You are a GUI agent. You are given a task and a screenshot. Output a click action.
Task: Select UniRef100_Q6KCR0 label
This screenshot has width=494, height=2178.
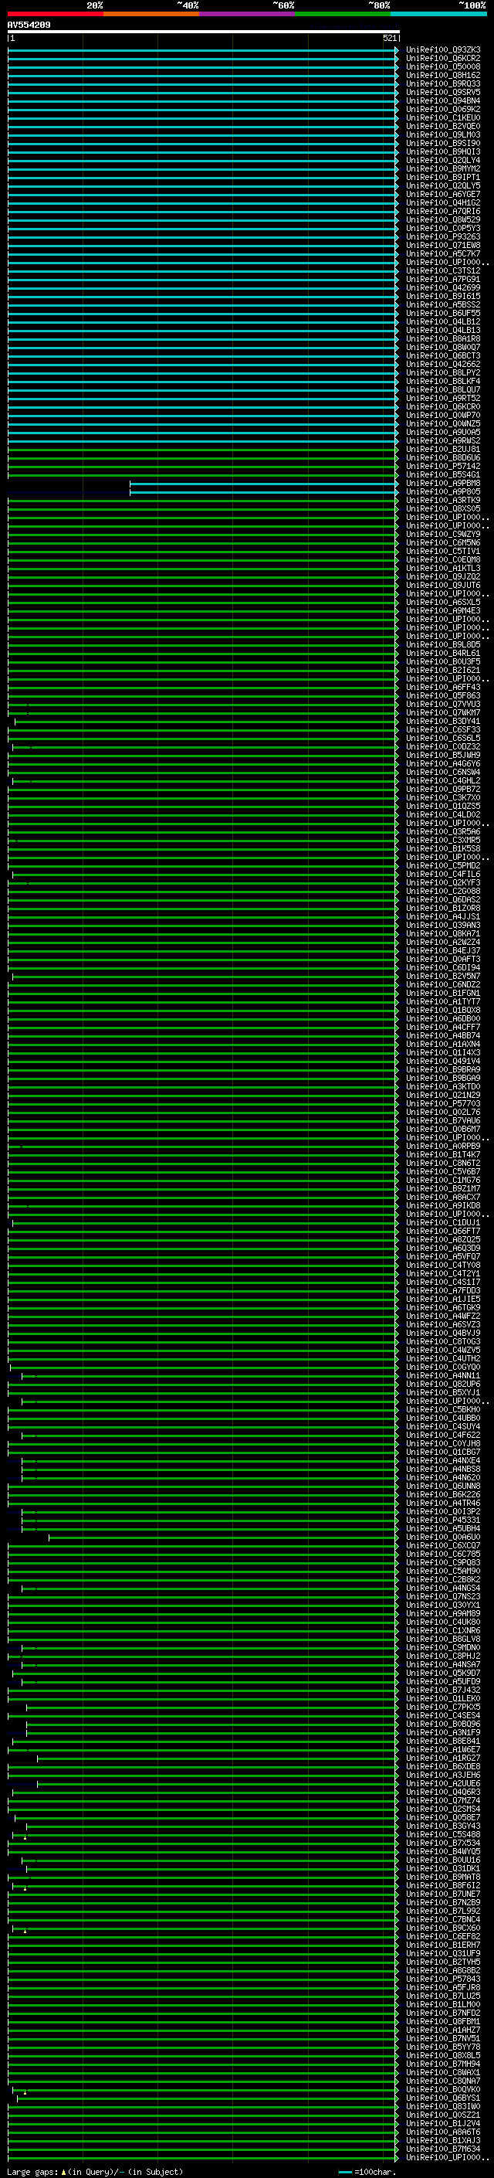(x=443, y=406)
